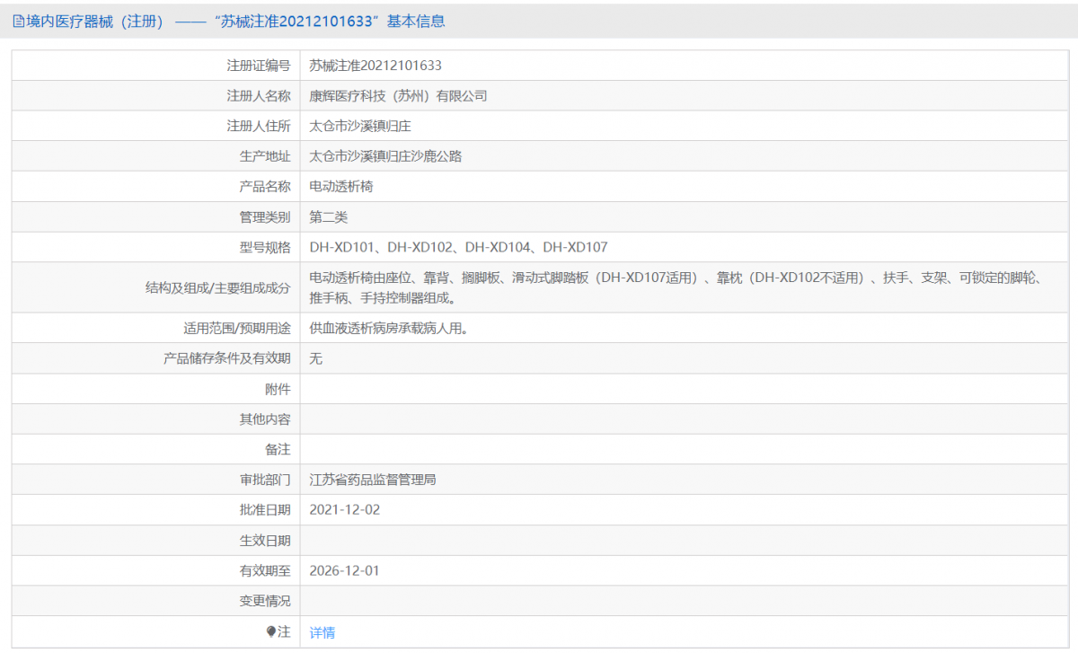The height and width of the screenshot is (653, 1078).
Task: Click the 生产地址 label
Action: (x=265, y=156)
